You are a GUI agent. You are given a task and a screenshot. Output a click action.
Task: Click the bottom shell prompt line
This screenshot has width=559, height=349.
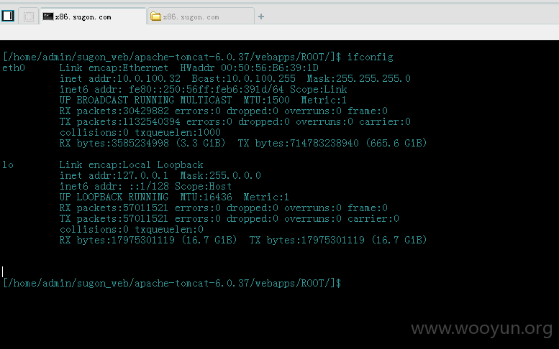coord(172,283)
